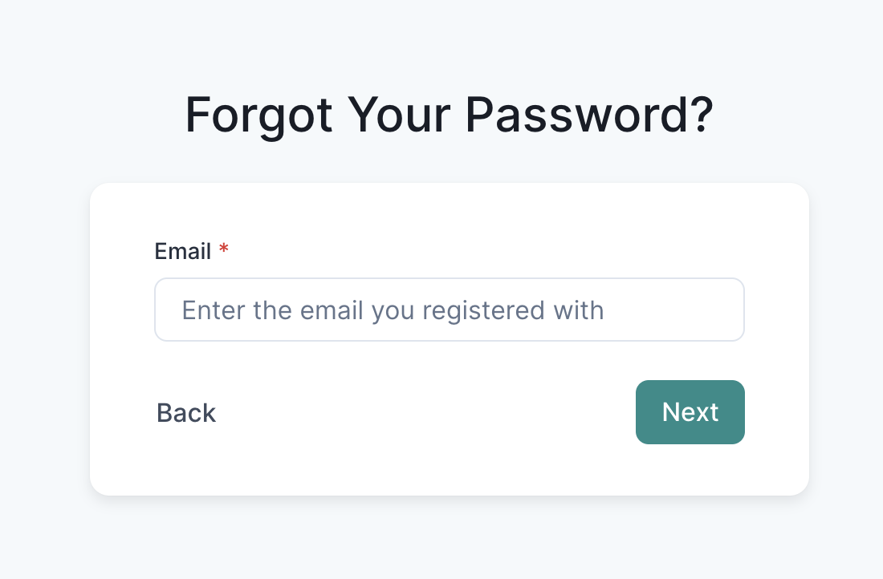Focus the field showing 'Enter the email you registered with'
Viewport: 883px width, 579px height.
click(450, 310)
